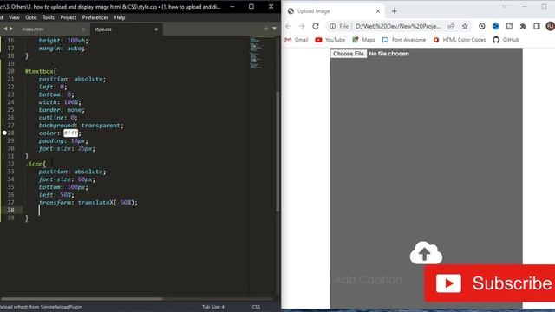555x312 pixels.
Task: Click the square screenshot extension icon
Action: (x=509, y=26)
